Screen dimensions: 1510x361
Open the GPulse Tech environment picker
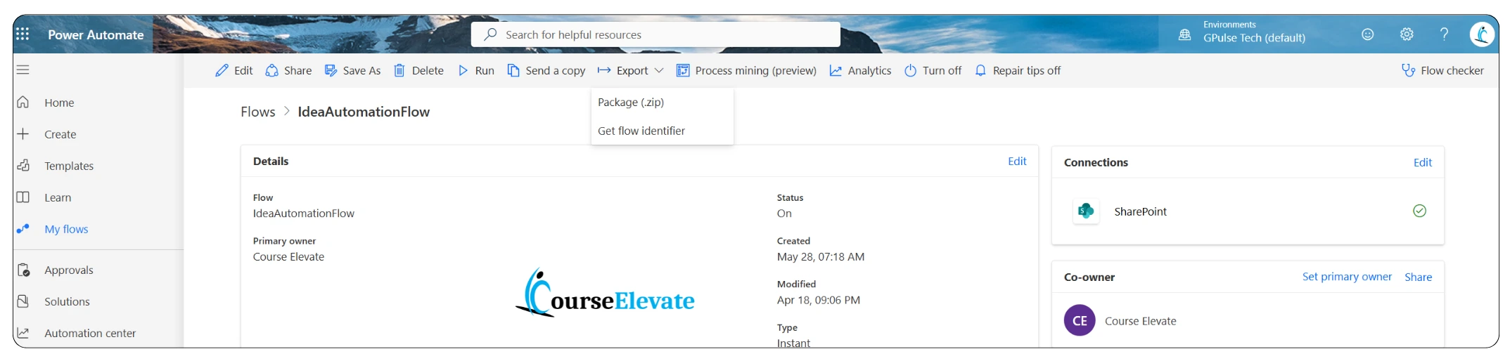tap(1254, 37)
